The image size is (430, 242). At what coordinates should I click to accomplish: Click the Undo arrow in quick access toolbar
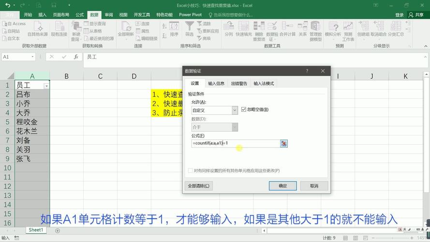pos(7,5)
